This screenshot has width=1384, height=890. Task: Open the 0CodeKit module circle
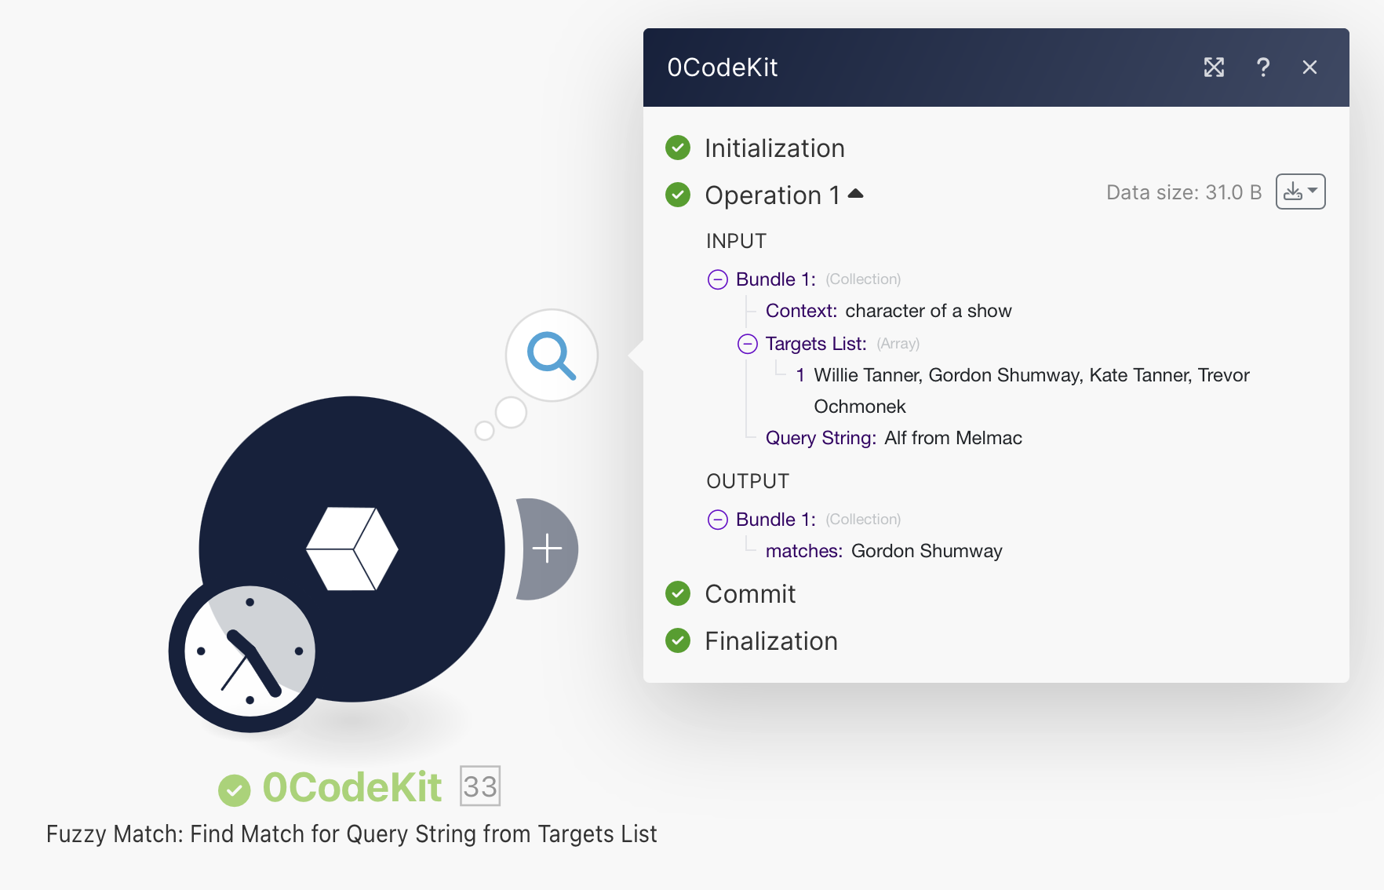coord(352,549)
